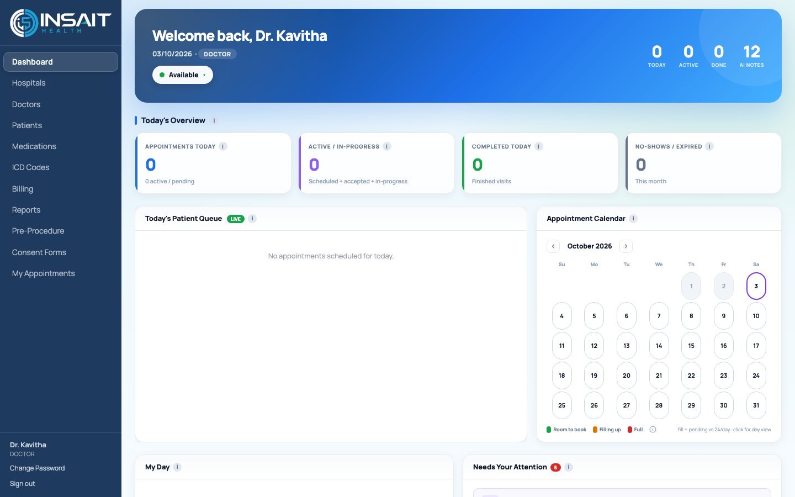Open the Available status dropdown
795x497 pixels.
pos(183,75)
